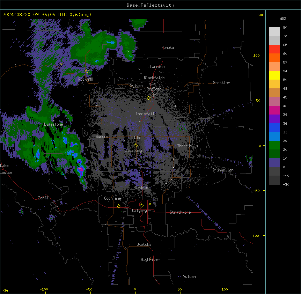This screenshot has height=294, width=301.
Task: Click the 80 value on the dBZ scale
Action: click(285, 27)
